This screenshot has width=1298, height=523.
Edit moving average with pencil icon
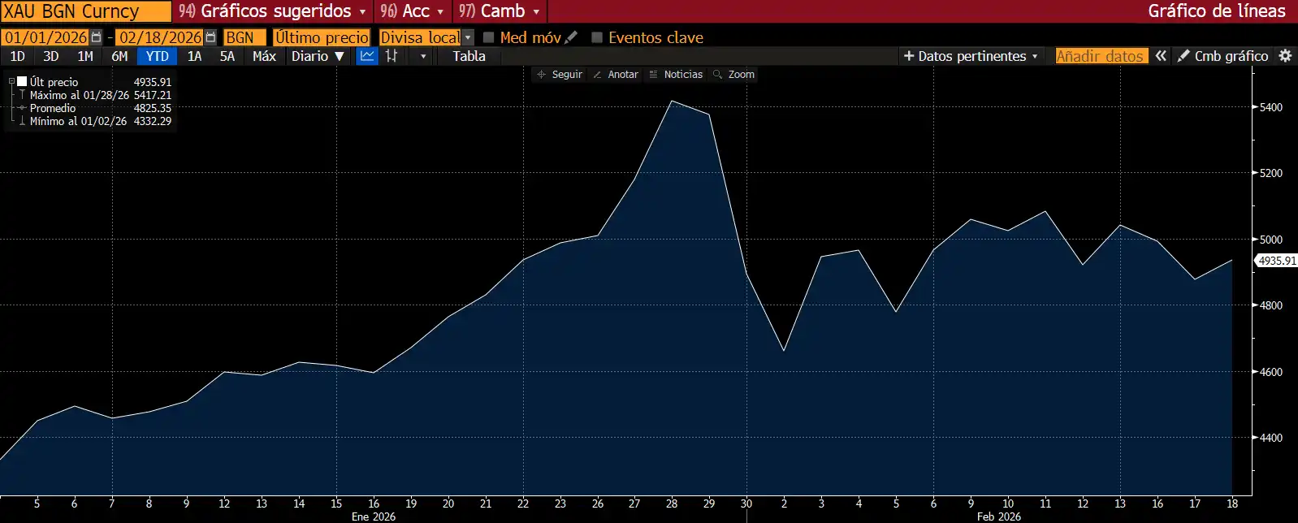(572, 37)
